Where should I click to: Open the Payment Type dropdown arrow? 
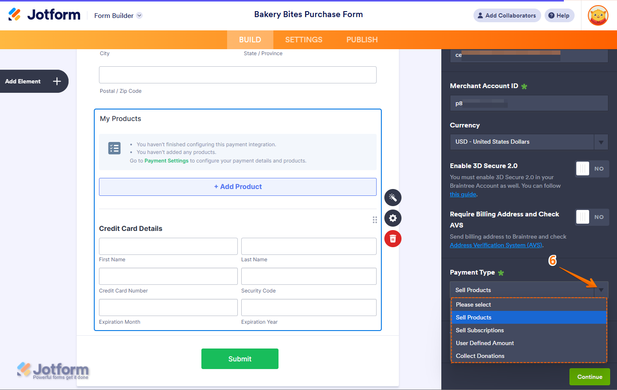point(601,290)
